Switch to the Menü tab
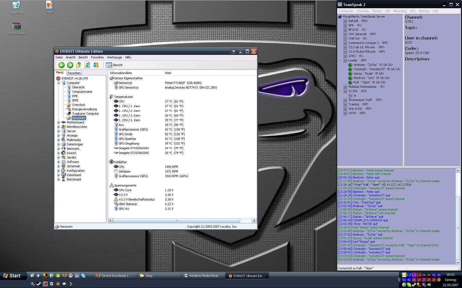 click(x=60, y=73)
